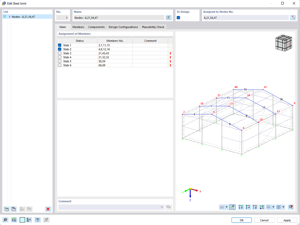Open the Comment dropdown list

(163, 207)
